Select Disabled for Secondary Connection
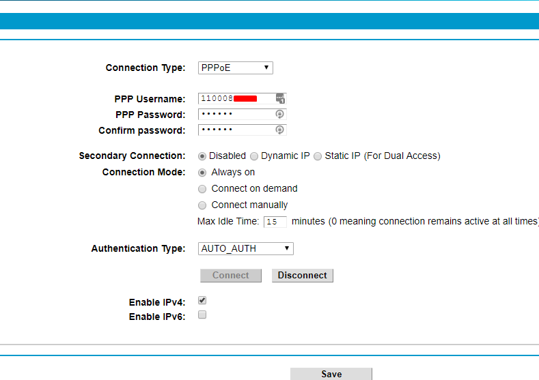The image size is (539, 380). pos(202,156)
